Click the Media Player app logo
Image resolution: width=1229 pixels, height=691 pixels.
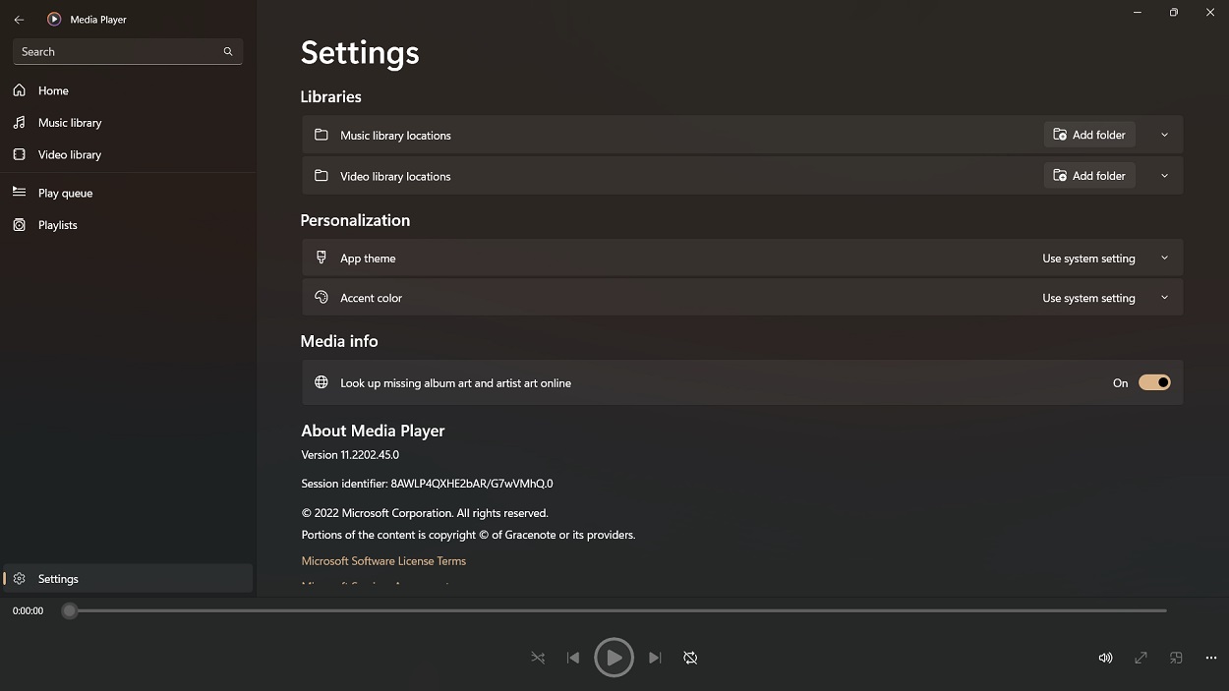click(54, 19)
